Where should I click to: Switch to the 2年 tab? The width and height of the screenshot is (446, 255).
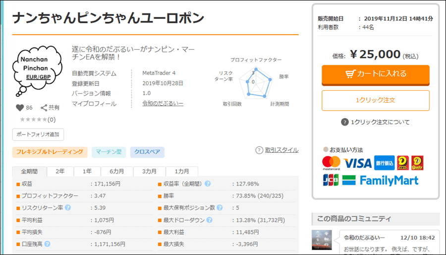[60, 171]
